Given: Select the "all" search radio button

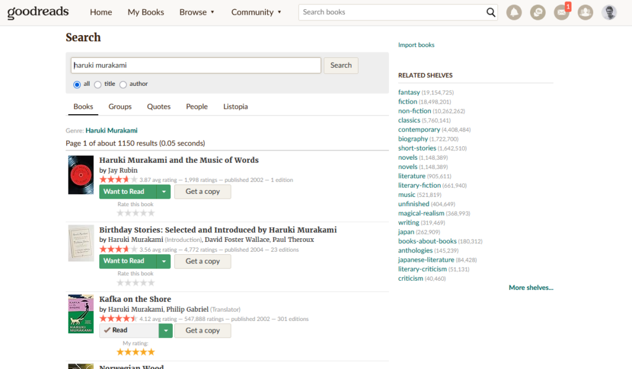Looking at the screenshot, I should pyautogui.click(x=77, y=85).
